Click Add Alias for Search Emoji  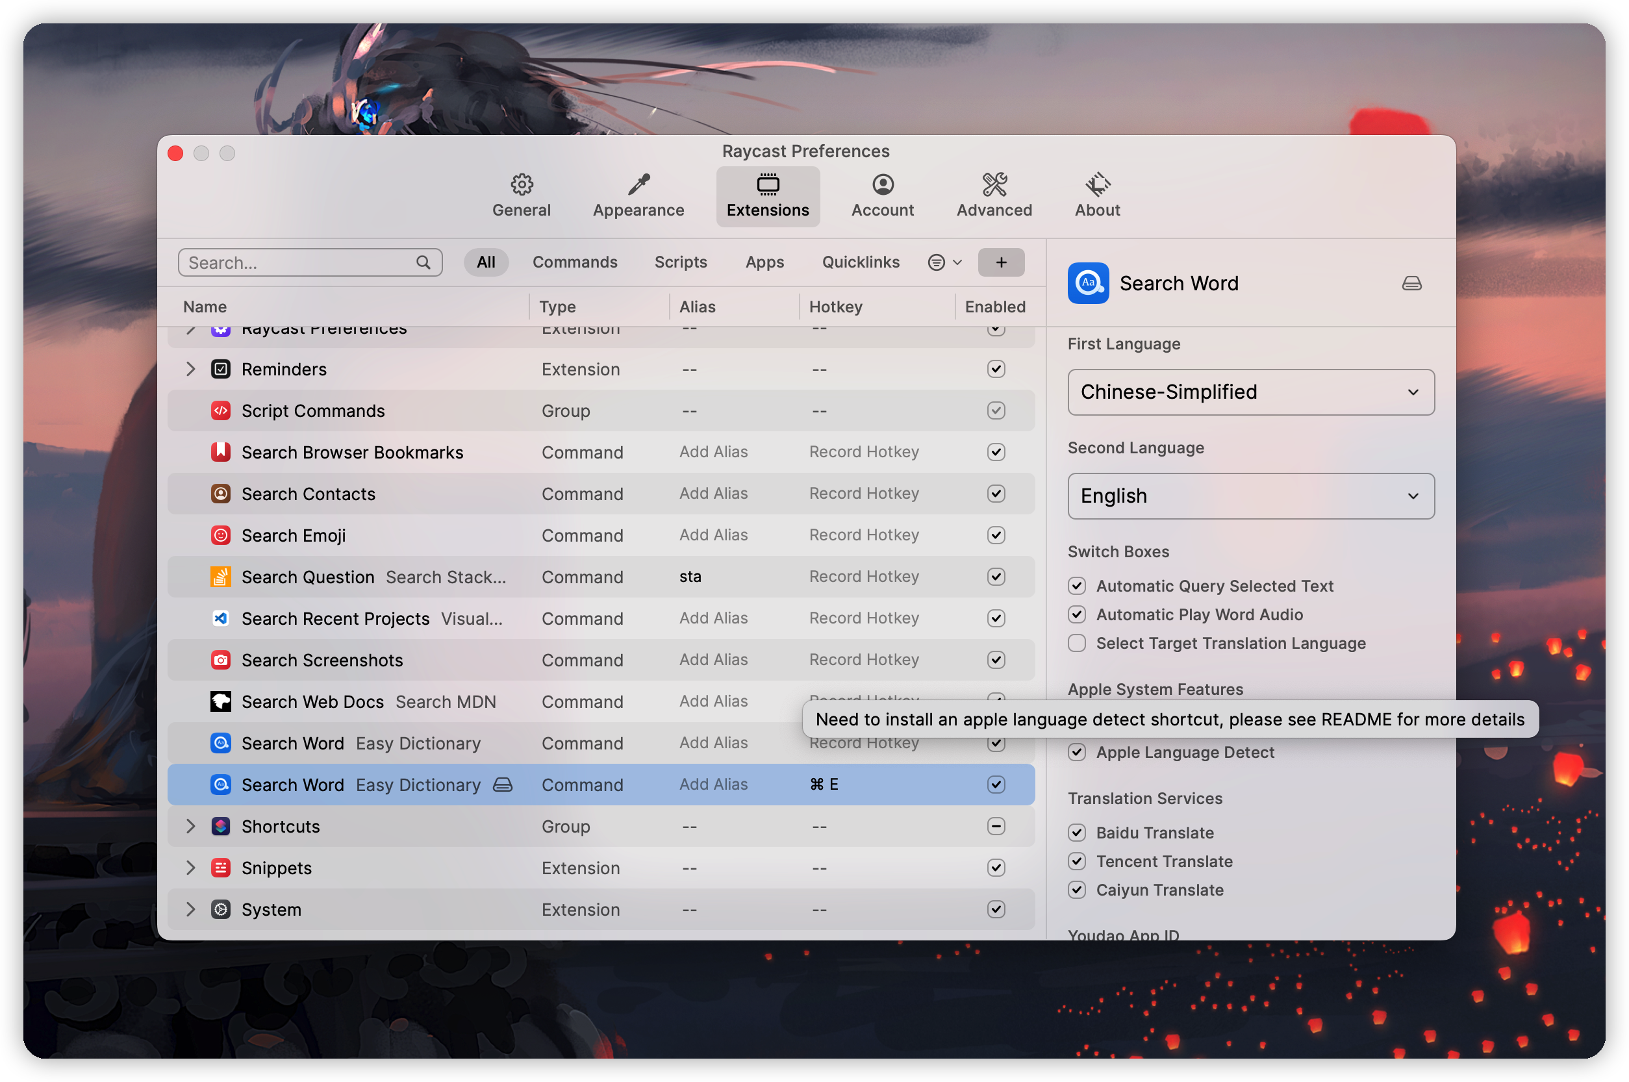tap(713, 535)
